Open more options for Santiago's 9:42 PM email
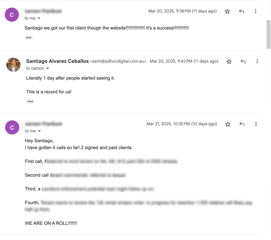This screenshot has width=271, height=240. tap(257, 61)
